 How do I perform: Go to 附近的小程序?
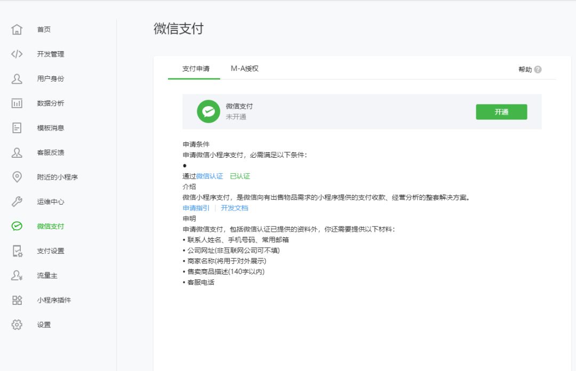tap(57, 177)
